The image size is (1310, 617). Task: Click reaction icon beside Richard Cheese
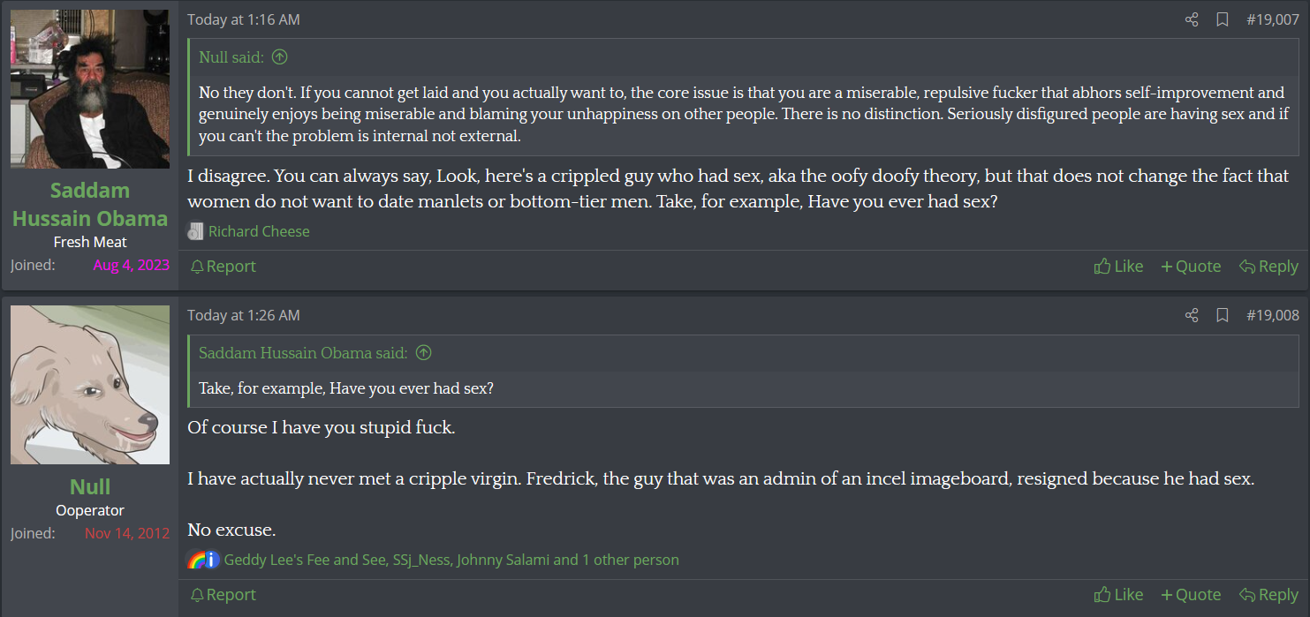tap(195, 231)
